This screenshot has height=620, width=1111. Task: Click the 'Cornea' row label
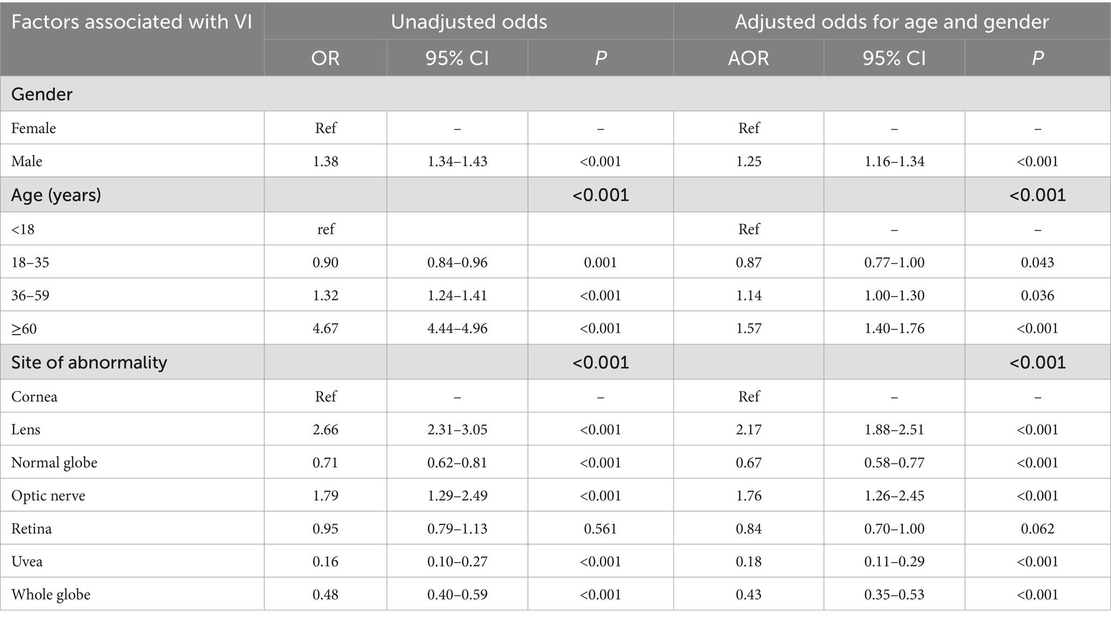pyautogui.click(x=34, y=396)
